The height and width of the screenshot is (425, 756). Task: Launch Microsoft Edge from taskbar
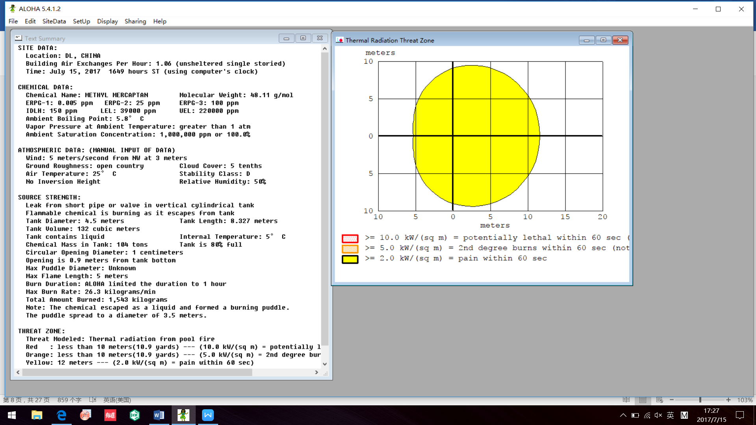click(61, 415)
